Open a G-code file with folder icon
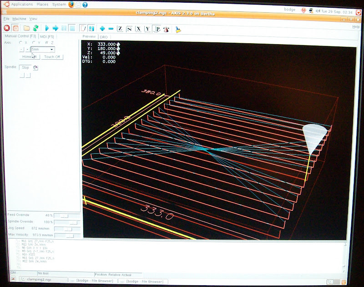 pyautogui.click(x=27, y=28)
